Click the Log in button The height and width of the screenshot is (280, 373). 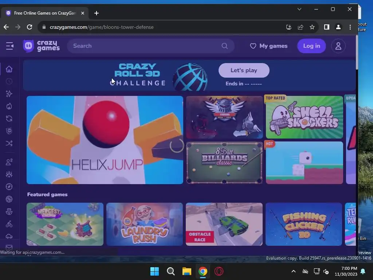[311, 46]
